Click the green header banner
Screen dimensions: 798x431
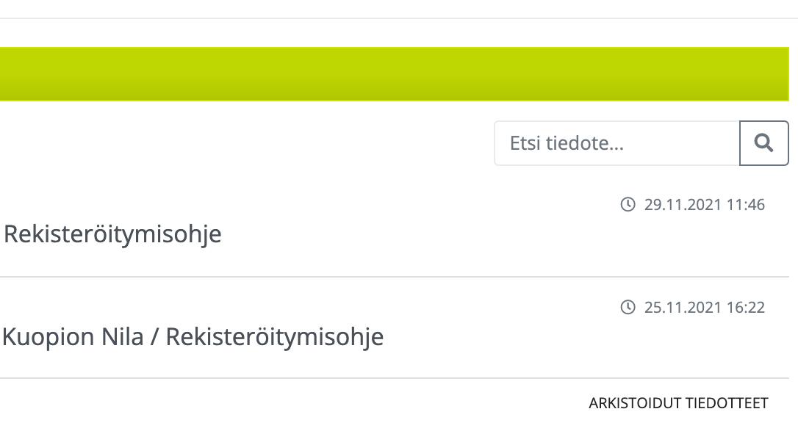395,74
